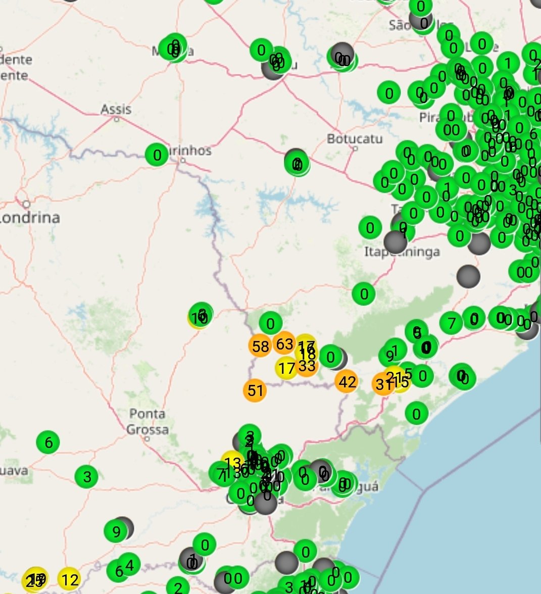Select the orange 33 station marker
Viewport: 541px width, 594px height.
pyautogui.click(x=307, y=366)
